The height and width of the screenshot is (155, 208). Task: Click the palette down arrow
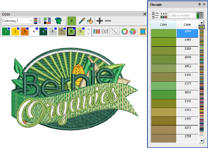pos(88,34)
